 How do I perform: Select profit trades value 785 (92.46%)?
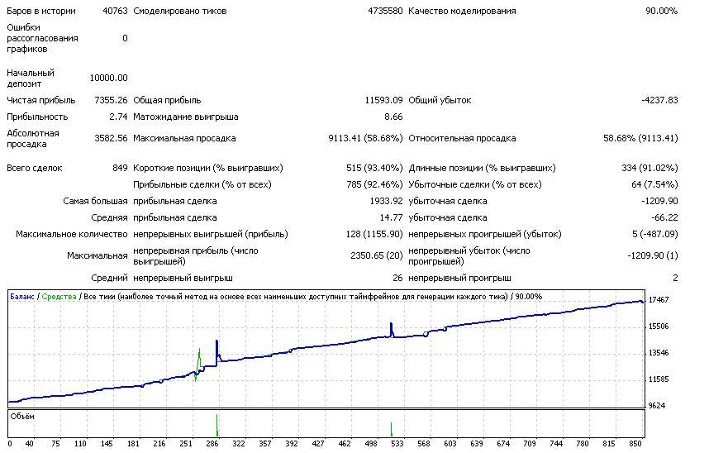click(x=374, y=184)
